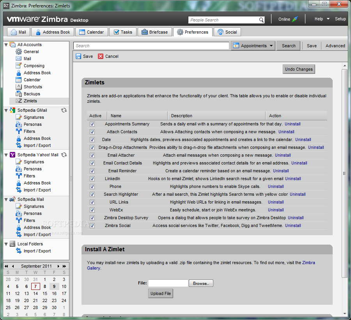Viewport: 351px width, 320px height.
Task: Click the Softpedia Yahoo! Mail account icon
Action: pyautogui.click(x=12, y=155)
